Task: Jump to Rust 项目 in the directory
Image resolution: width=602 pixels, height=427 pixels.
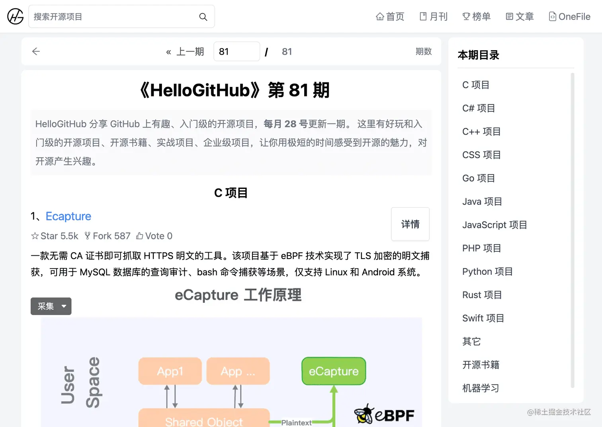Action: (482, 295)
